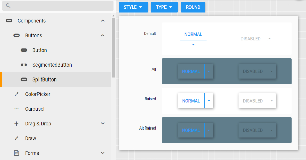The width and height of the screenshot is (306, 160).
Task: Open the All row NORMAL dropdown arrow
Action: click(x=209, y=71)
